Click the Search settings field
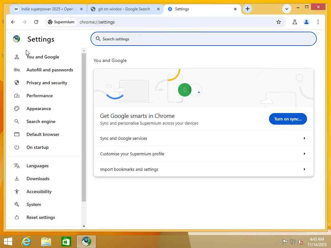The width and height of the screenshot is (331, 248). pos(204,39)
